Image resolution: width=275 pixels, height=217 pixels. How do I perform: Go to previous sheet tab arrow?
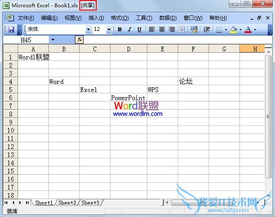tap(13, 203)
